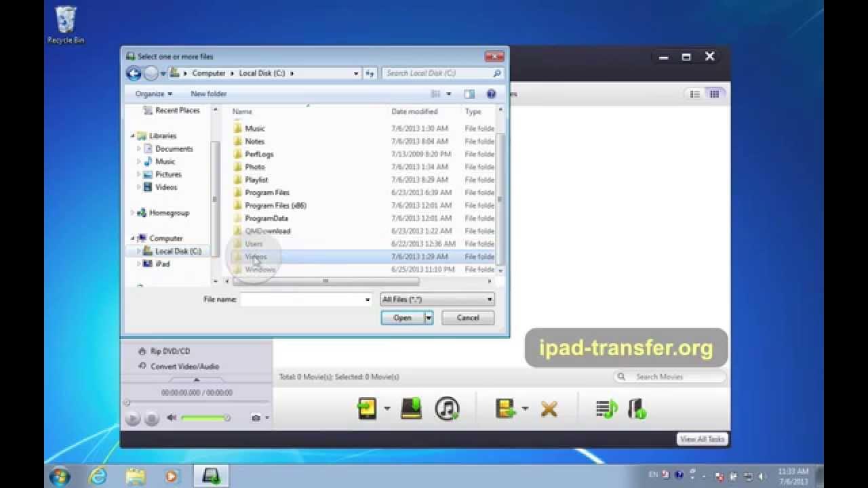
Task: Toggle the preview pane icon in dialog
Action: (469, 94)
